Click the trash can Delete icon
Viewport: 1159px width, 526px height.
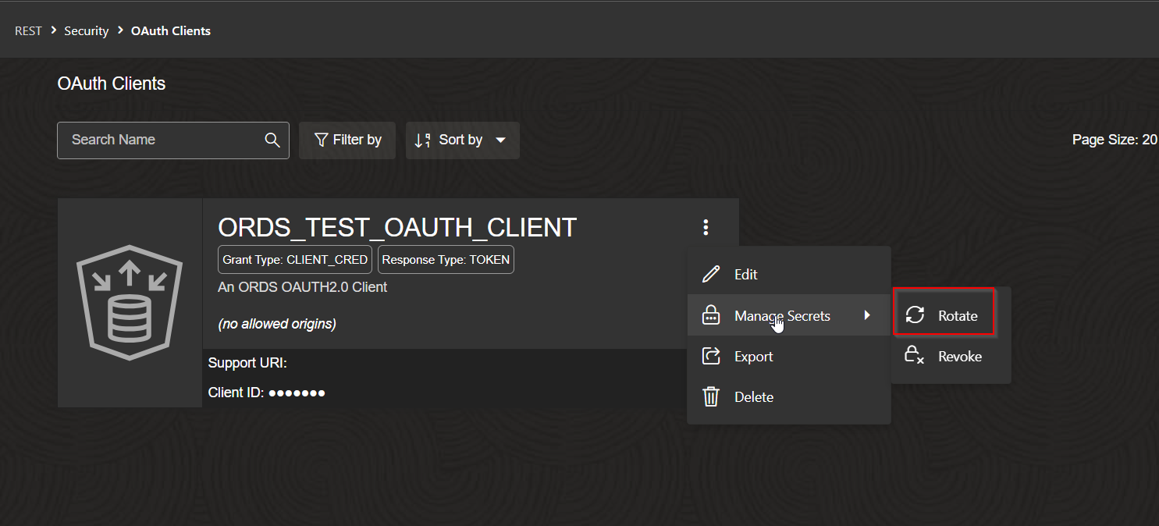coord(711,396)
